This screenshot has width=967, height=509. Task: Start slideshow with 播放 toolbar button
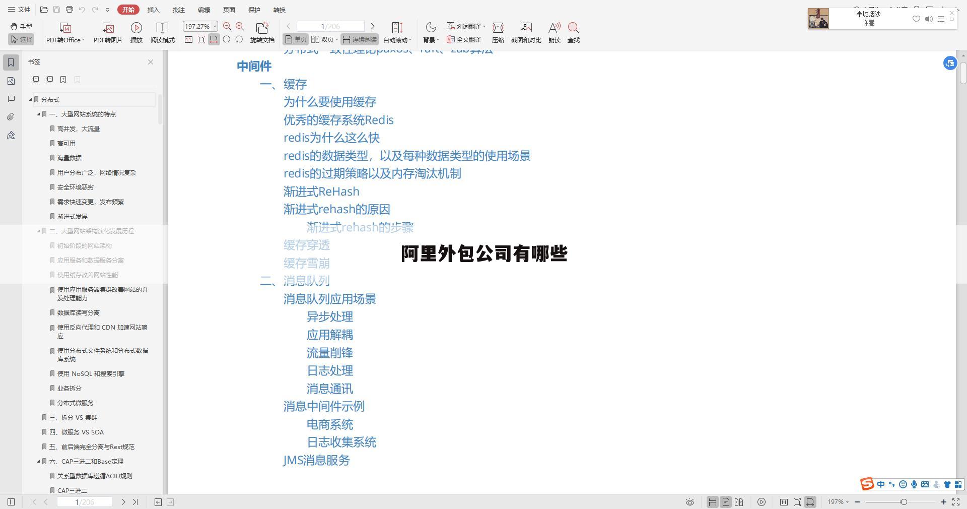pyautogui.click(x=136, y=32)
